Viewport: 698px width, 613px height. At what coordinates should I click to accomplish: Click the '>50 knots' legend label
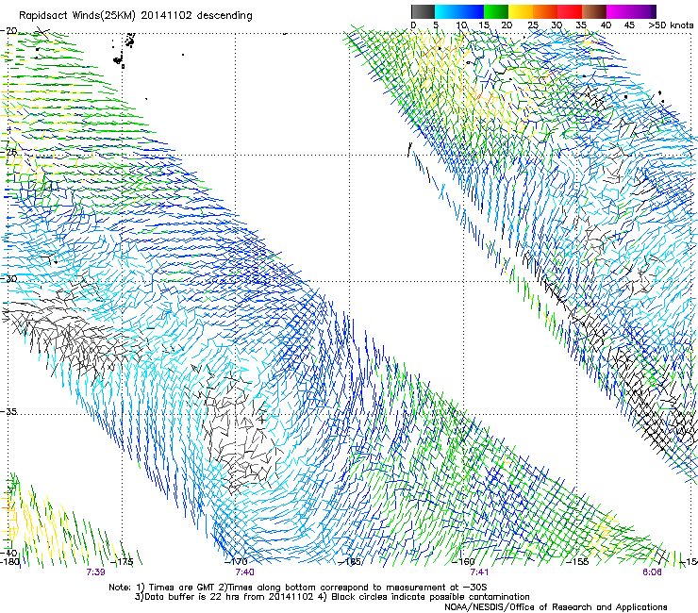pyautogui.click(x=671, y=25)
